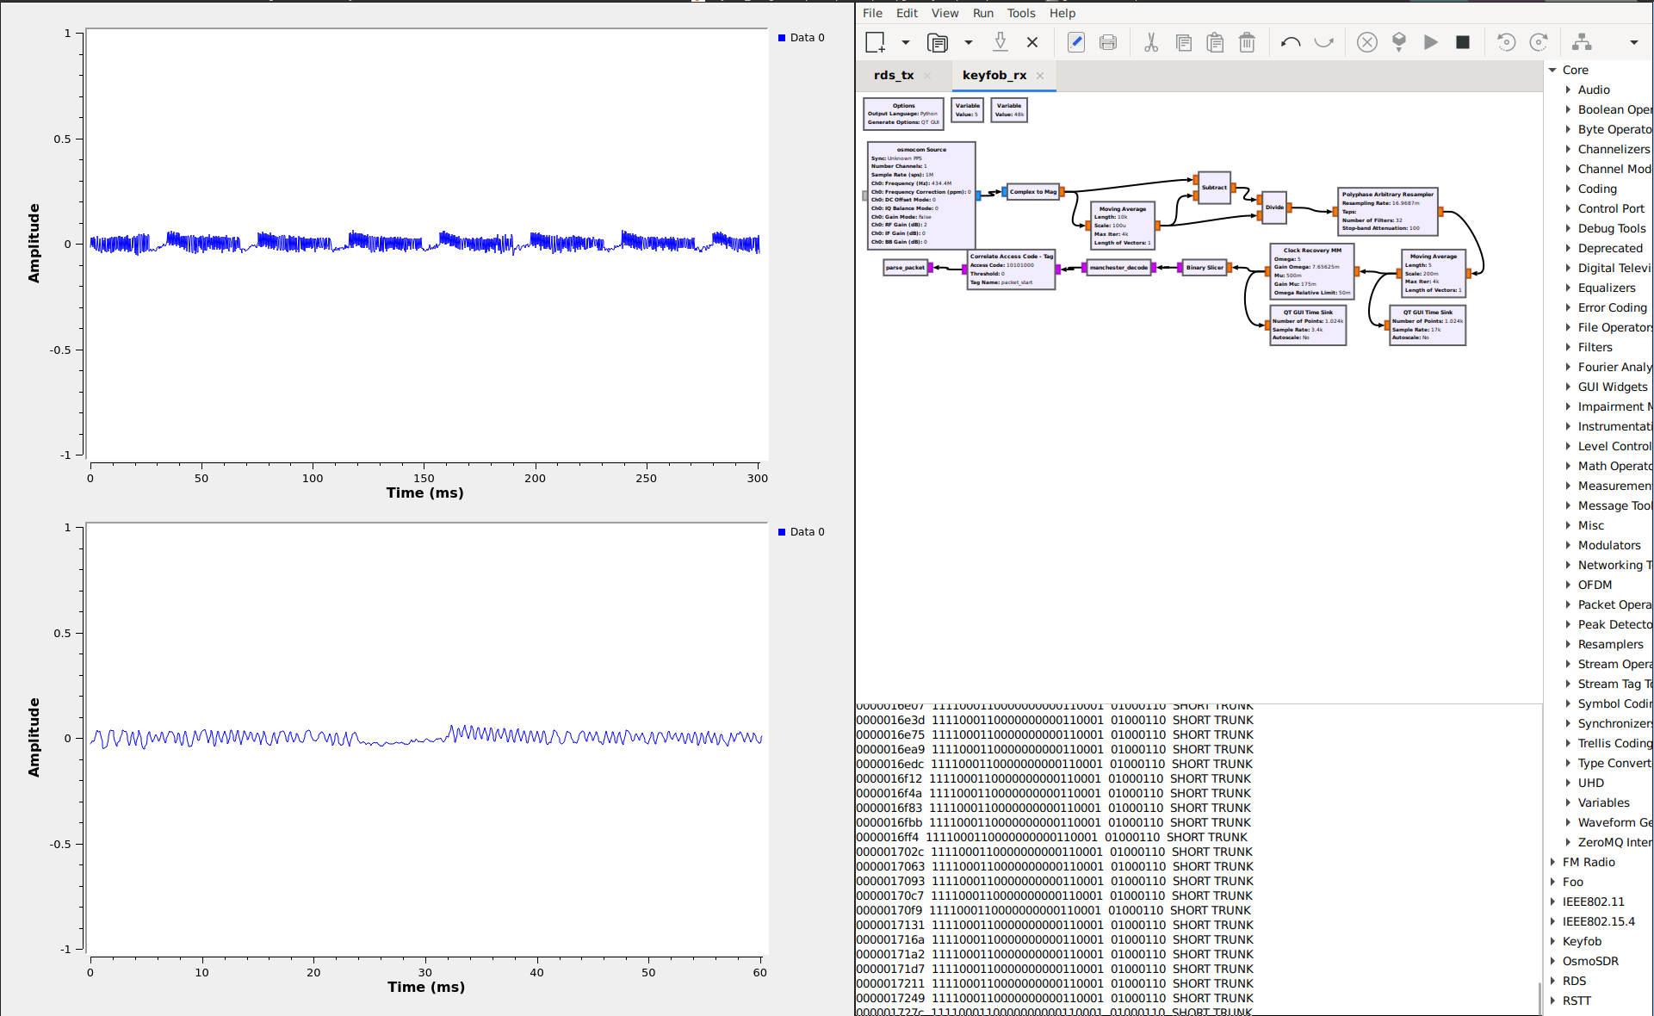1654x1016 pixels.
Task: Click the delete trash icon
Action: click(1247, 42)
